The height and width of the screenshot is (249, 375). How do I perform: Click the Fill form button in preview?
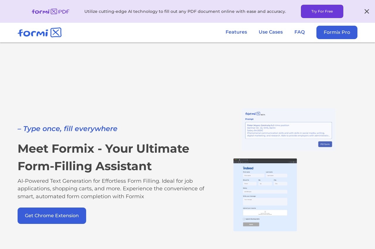point(325,144)
